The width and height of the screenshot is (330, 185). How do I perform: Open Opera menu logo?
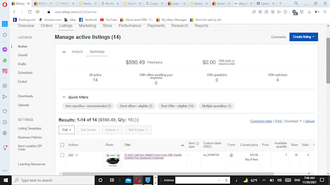tap(5, 4)
